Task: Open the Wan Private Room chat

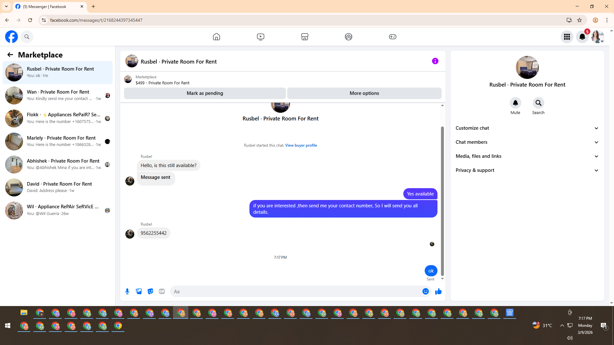Action: click(x=58, y=95)
